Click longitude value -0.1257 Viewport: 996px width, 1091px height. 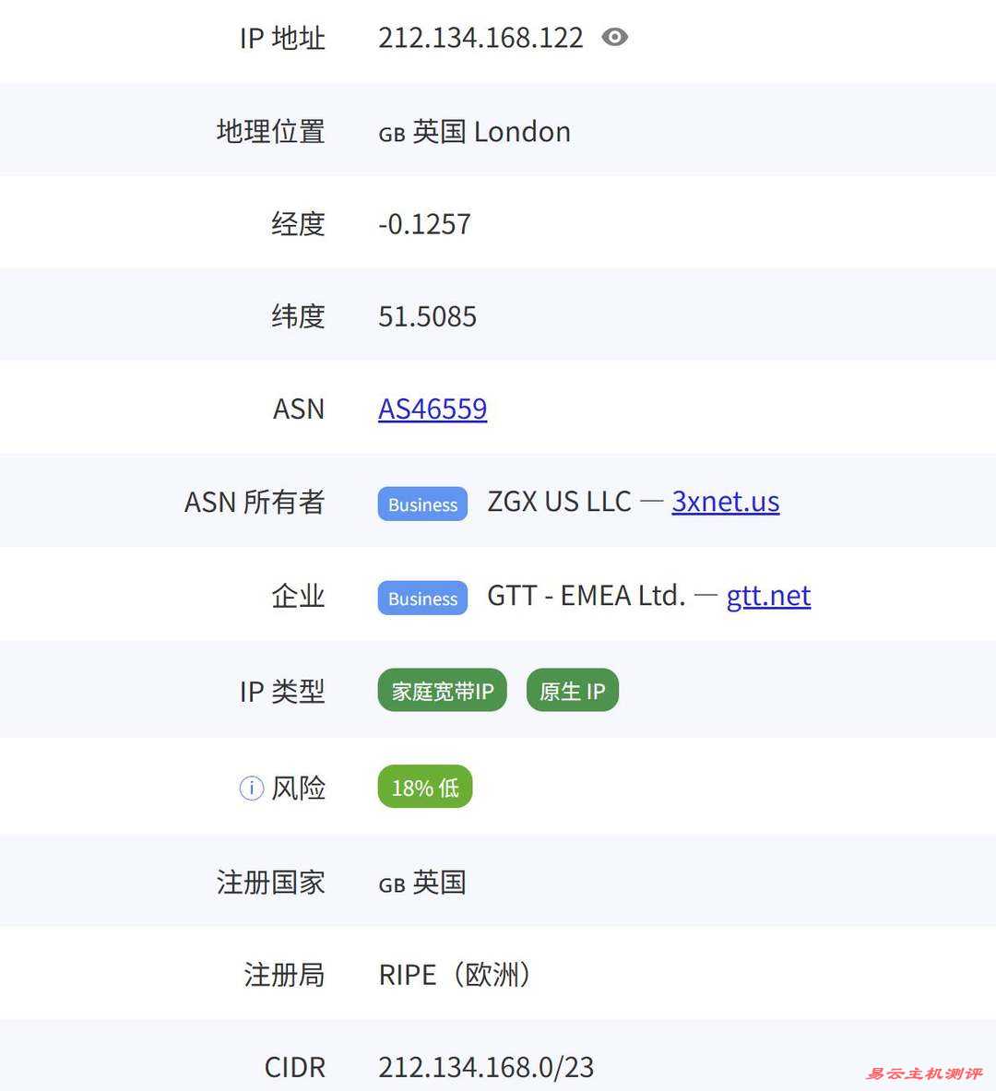[x=424, y=224]
